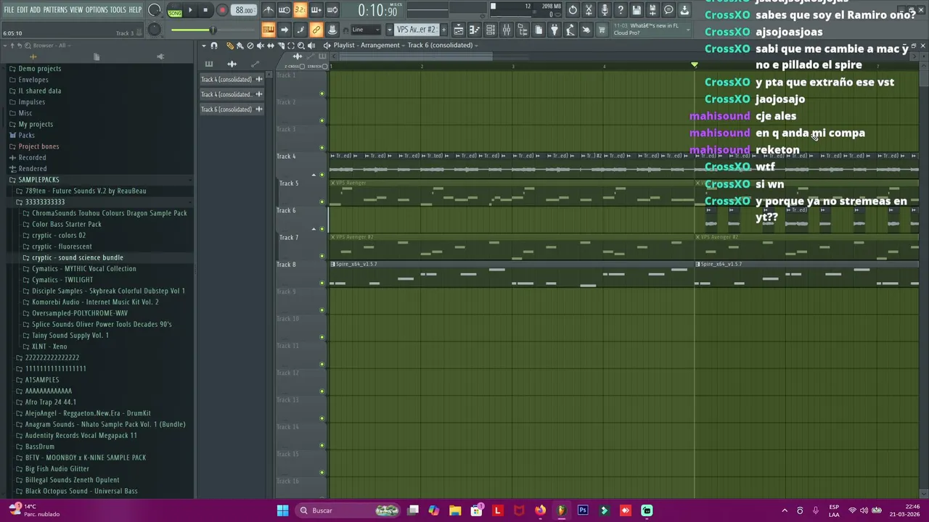Save project with the floppy disk icon
The width and height of the screenshot is (929, 522).
coord(637,10)
